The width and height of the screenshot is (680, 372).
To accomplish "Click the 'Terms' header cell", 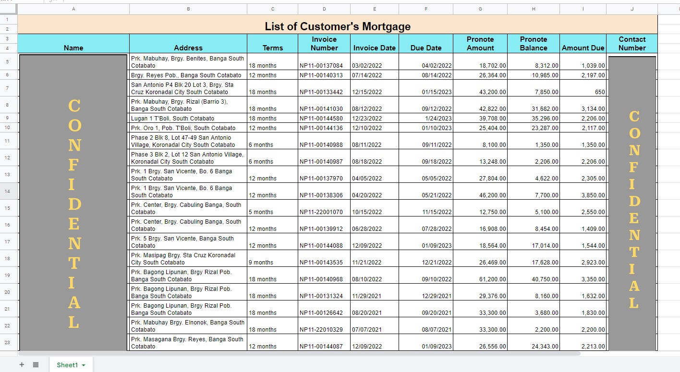I will pos(273,44).
